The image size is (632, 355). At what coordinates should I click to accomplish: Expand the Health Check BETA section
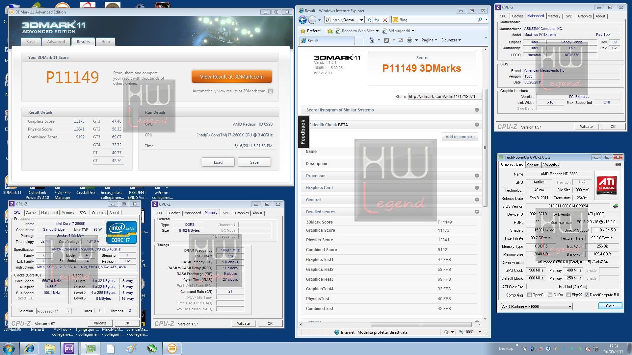click(x=477, y=125)
